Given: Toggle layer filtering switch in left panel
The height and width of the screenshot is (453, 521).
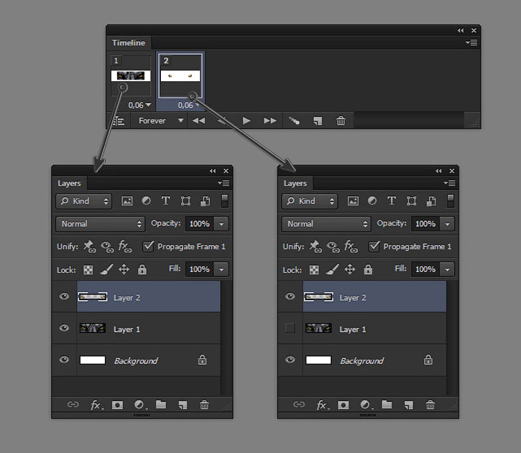Looking at the screenshot, I should 225,201.
